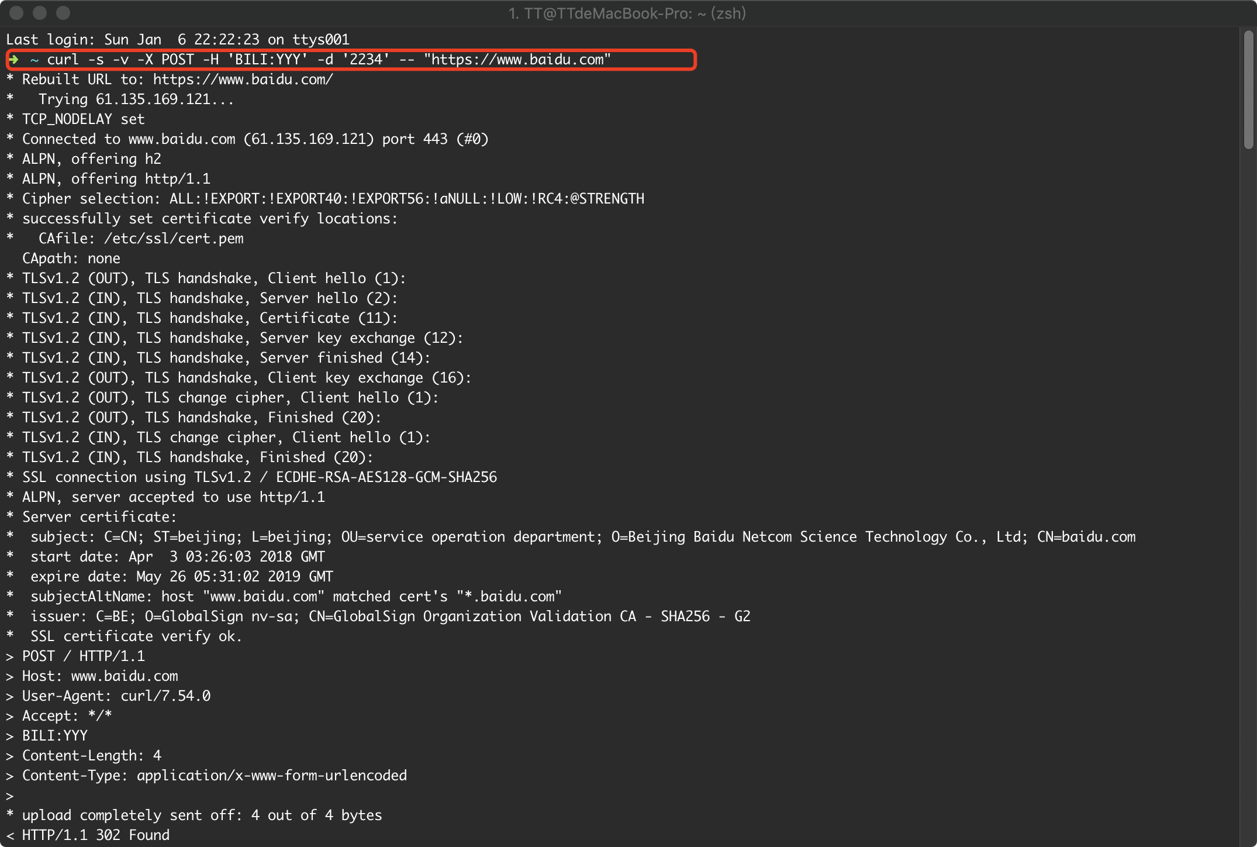Click the 'Cipher selection' line

(x=325, y=199)
